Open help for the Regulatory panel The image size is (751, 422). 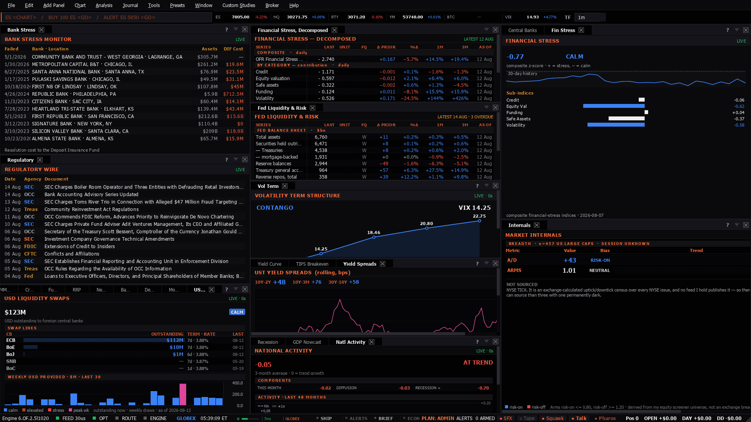[226, 160]
